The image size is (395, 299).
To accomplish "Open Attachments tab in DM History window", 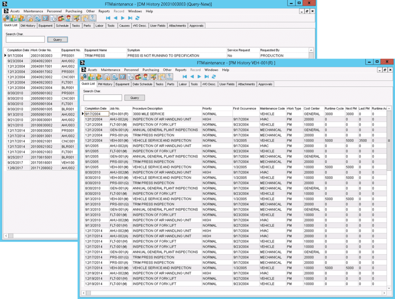I will [x=177, y=26].
